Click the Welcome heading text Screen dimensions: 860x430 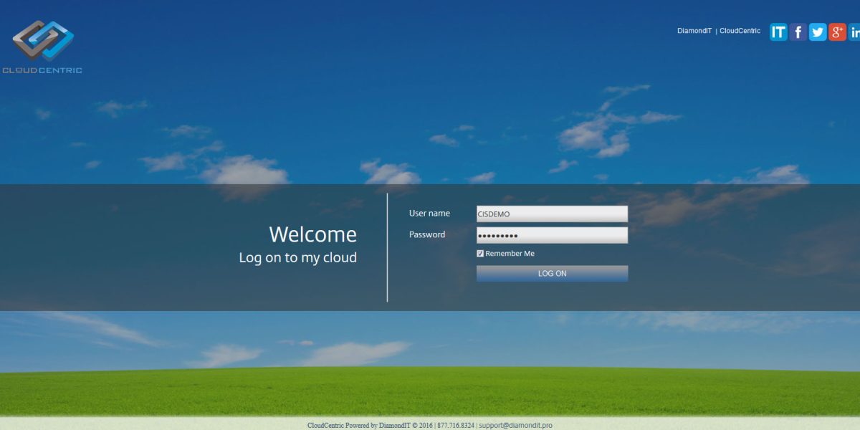(x=312, y=234)
